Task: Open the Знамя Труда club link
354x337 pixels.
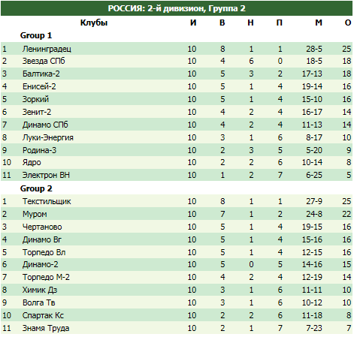Action: 46,328
